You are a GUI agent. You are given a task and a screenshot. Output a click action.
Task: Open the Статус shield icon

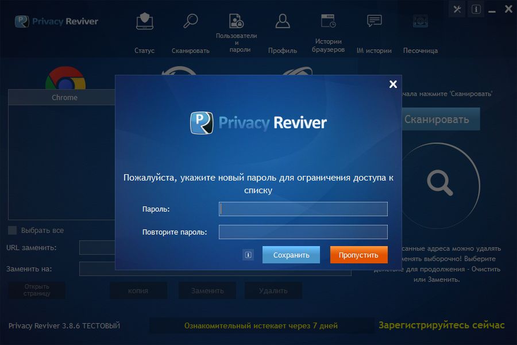144,21
